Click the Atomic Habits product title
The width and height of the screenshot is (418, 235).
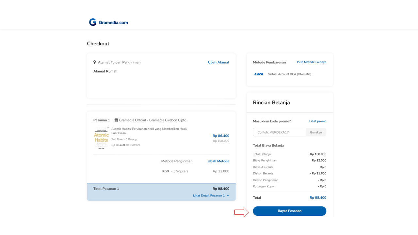(149, 131)
